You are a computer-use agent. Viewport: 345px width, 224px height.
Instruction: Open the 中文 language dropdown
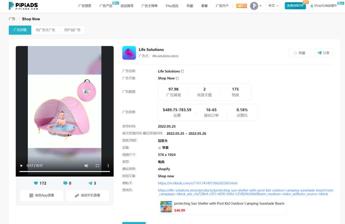pos(273,6)
